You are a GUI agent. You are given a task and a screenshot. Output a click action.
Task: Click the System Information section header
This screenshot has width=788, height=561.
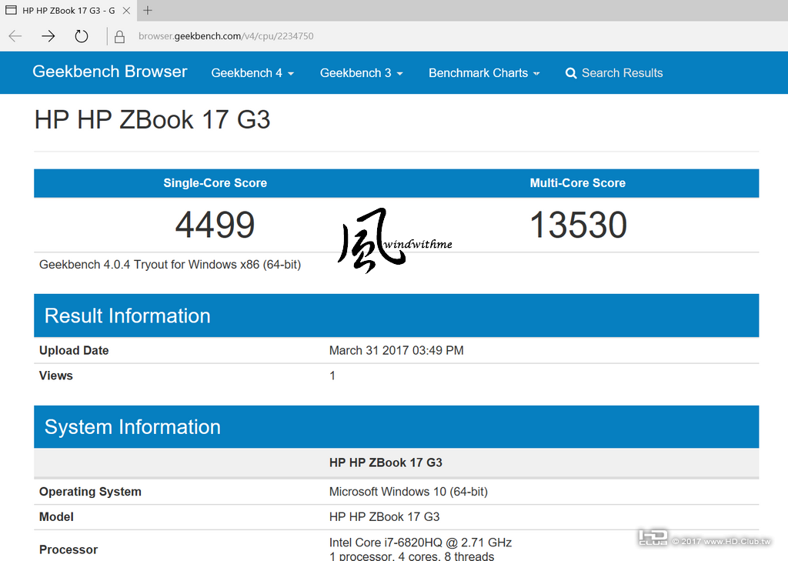click(x=396, y=427)
